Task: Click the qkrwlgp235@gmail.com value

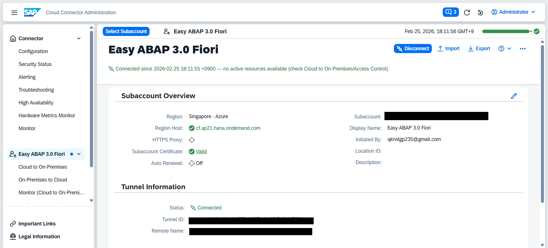Action: pyautogui.click(x=414, y=139)
